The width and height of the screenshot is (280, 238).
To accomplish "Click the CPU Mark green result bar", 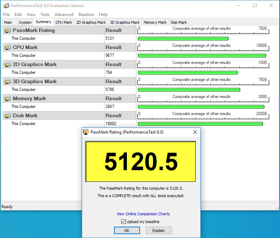I will (202, 56).
